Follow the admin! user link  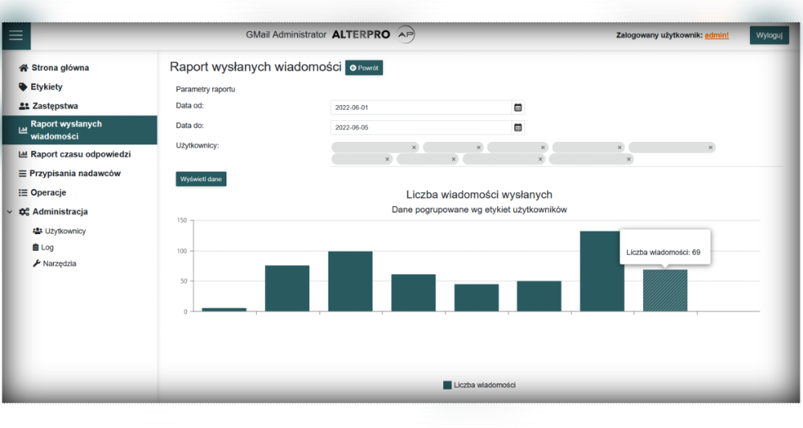coord(716,35)
